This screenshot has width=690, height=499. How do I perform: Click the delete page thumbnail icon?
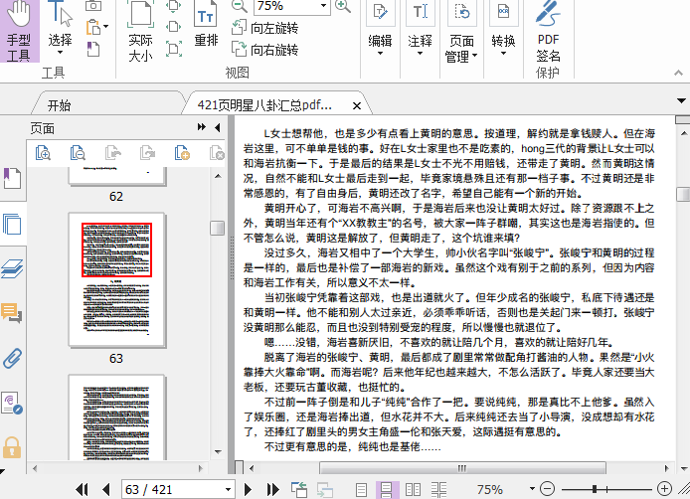[217, 153]
